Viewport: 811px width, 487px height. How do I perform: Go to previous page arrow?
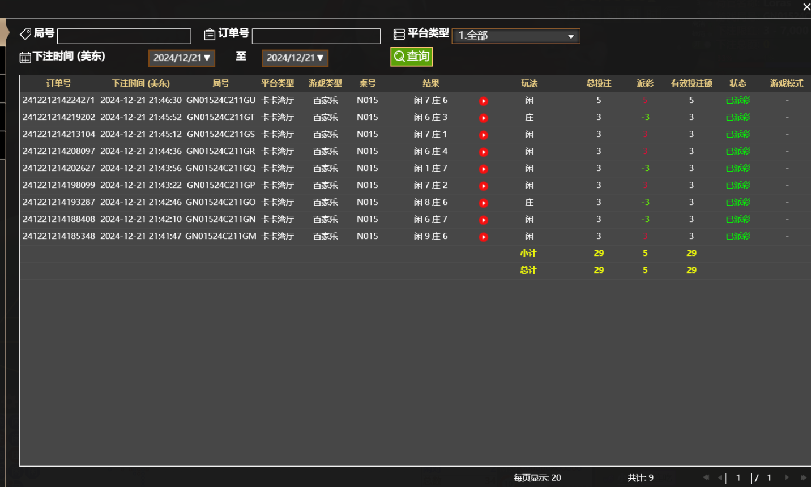720,477
